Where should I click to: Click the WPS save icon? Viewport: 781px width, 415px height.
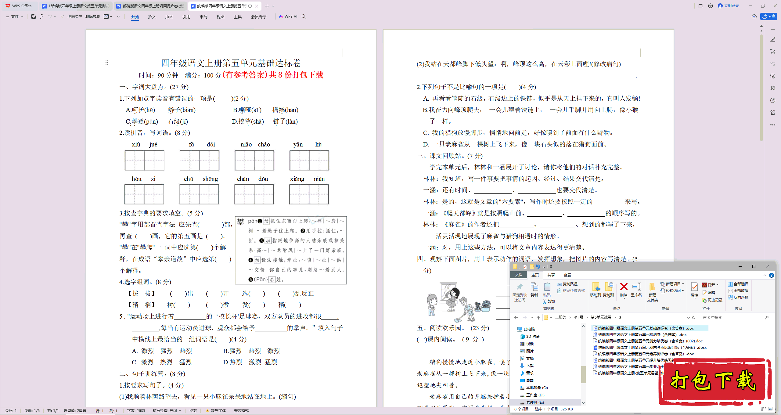34,16
